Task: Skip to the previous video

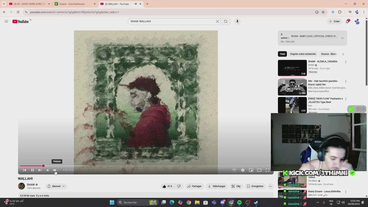Action: [x=24, y=170]
